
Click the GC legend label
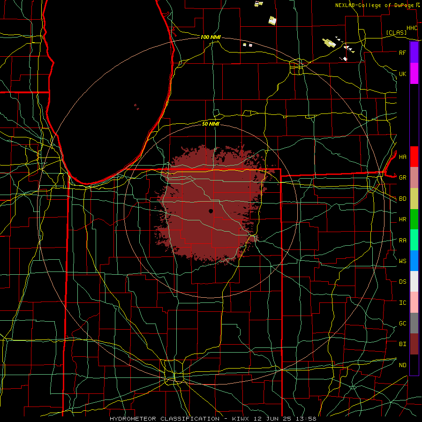coord(402,323)
